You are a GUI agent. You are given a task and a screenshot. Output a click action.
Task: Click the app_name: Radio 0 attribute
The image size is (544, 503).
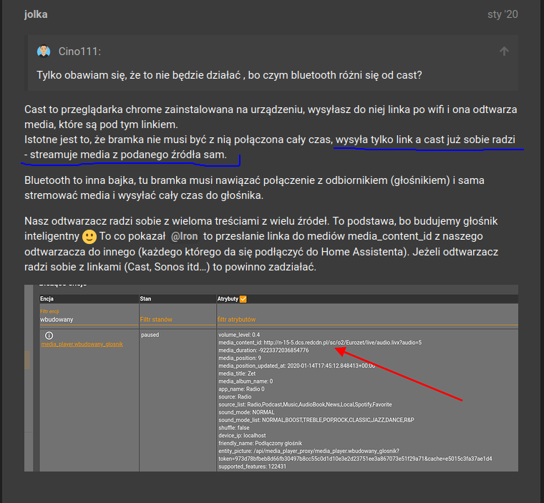point(241,389)
